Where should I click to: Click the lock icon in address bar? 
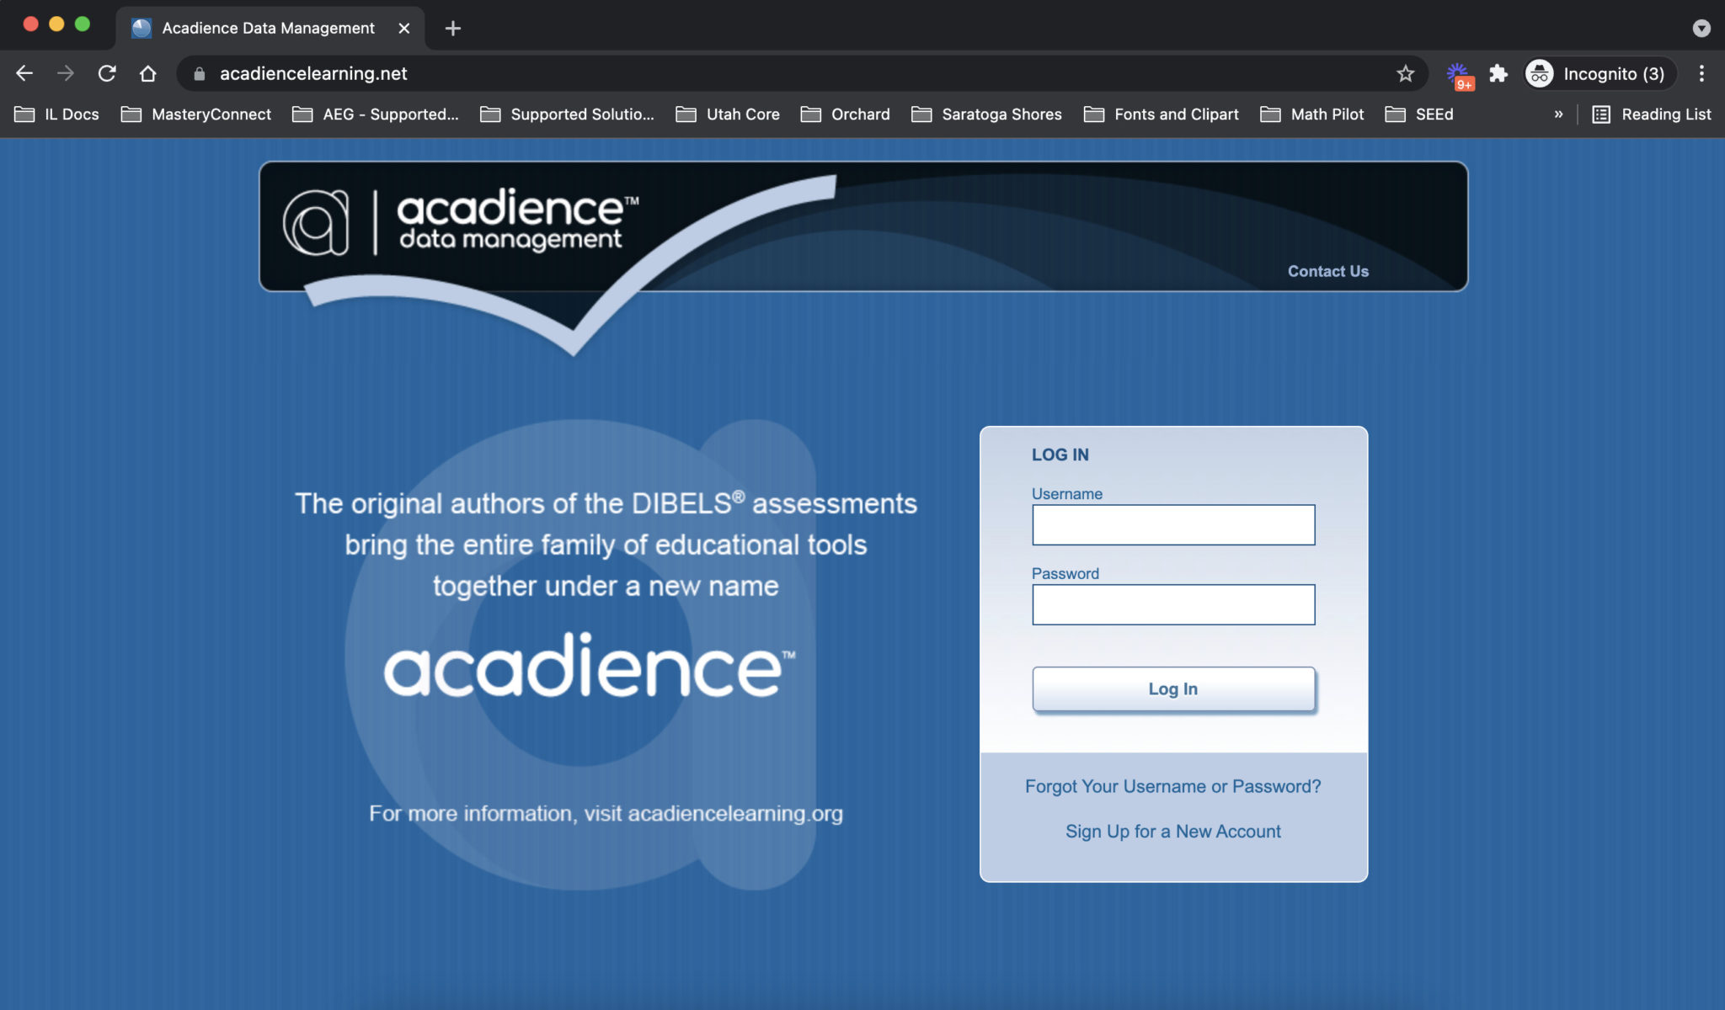(x=199, y=74)
